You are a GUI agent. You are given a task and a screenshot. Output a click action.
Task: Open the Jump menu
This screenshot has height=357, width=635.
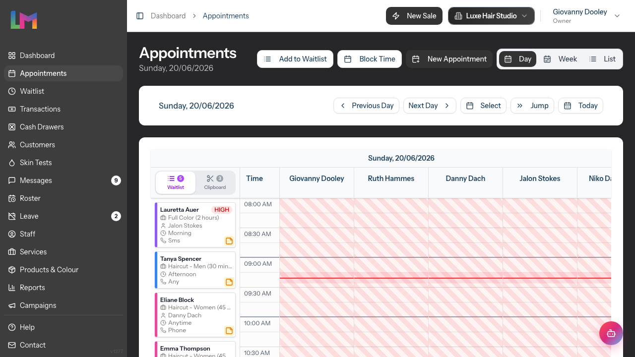point(532,106)
